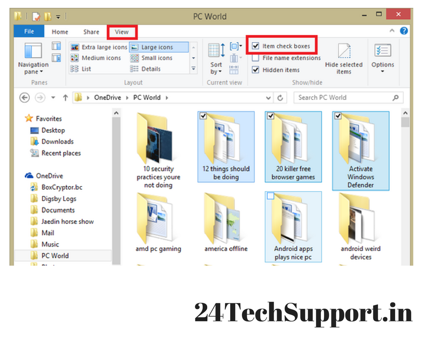Screen dimensions: 431x362
Task: Switch to List layout
Action: coord(81,69)
